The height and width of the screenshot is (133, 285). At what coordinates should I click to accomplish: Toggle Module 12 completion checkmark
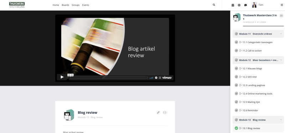point(236,60)
